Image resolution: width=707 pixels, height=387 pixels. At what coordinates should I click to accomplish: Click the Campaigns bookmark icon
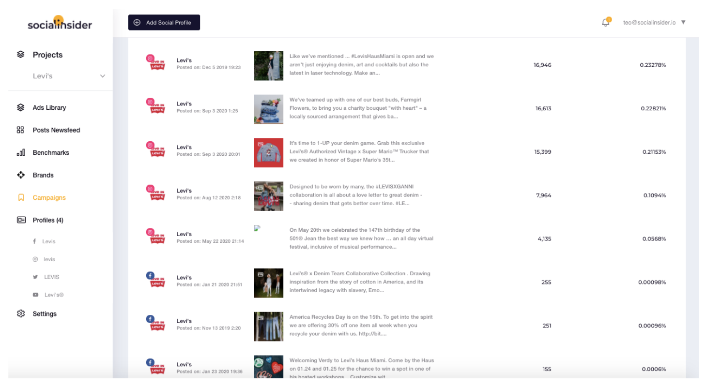coord(20,197)
